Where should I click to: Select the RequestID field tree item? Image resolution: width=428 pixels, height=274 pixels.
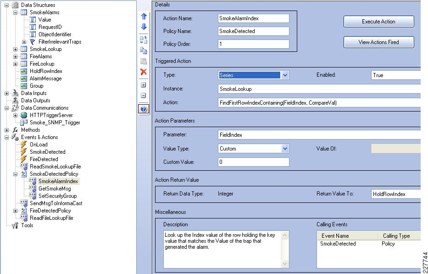[x=50, y=27]
